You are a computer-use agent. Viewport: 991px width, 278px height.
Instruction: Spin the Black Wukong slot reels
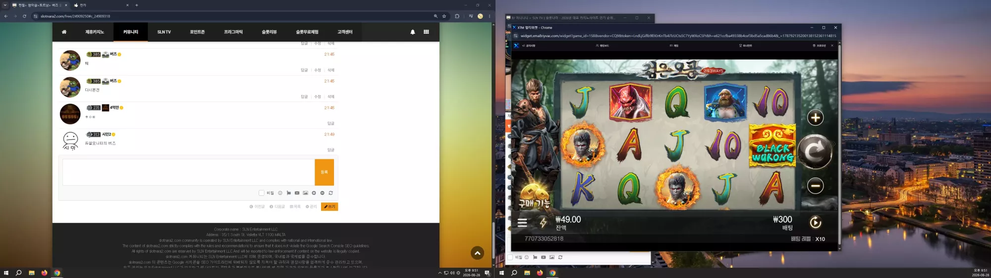815,151
